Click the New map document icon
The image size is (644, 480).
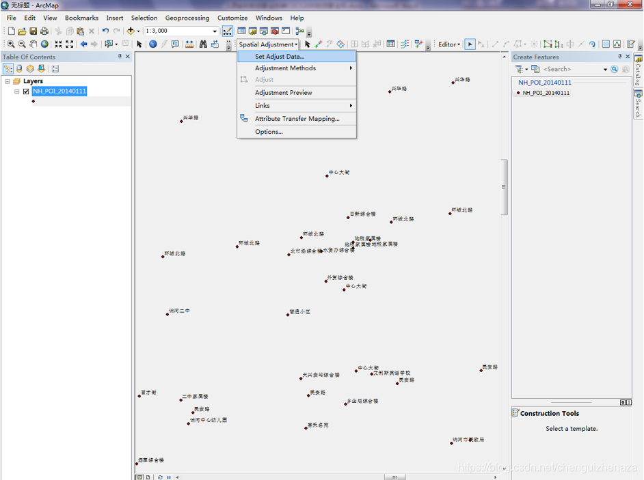pyautogui.click(x=12, y=31)
